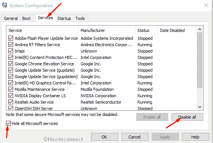Click the Stopped status of brlapi
Image resolution: width=213 pixels, height=143 pixels.
click(x=145, y=51)
